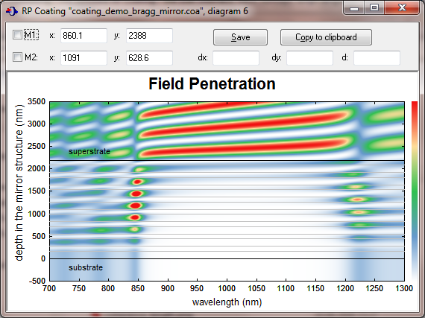This screenshot has width=425, height=318.
Task: Save the diagram with Save button
Action: click(x=240, y=37)
